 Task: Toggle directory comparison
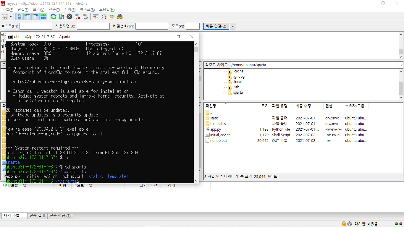104,17
